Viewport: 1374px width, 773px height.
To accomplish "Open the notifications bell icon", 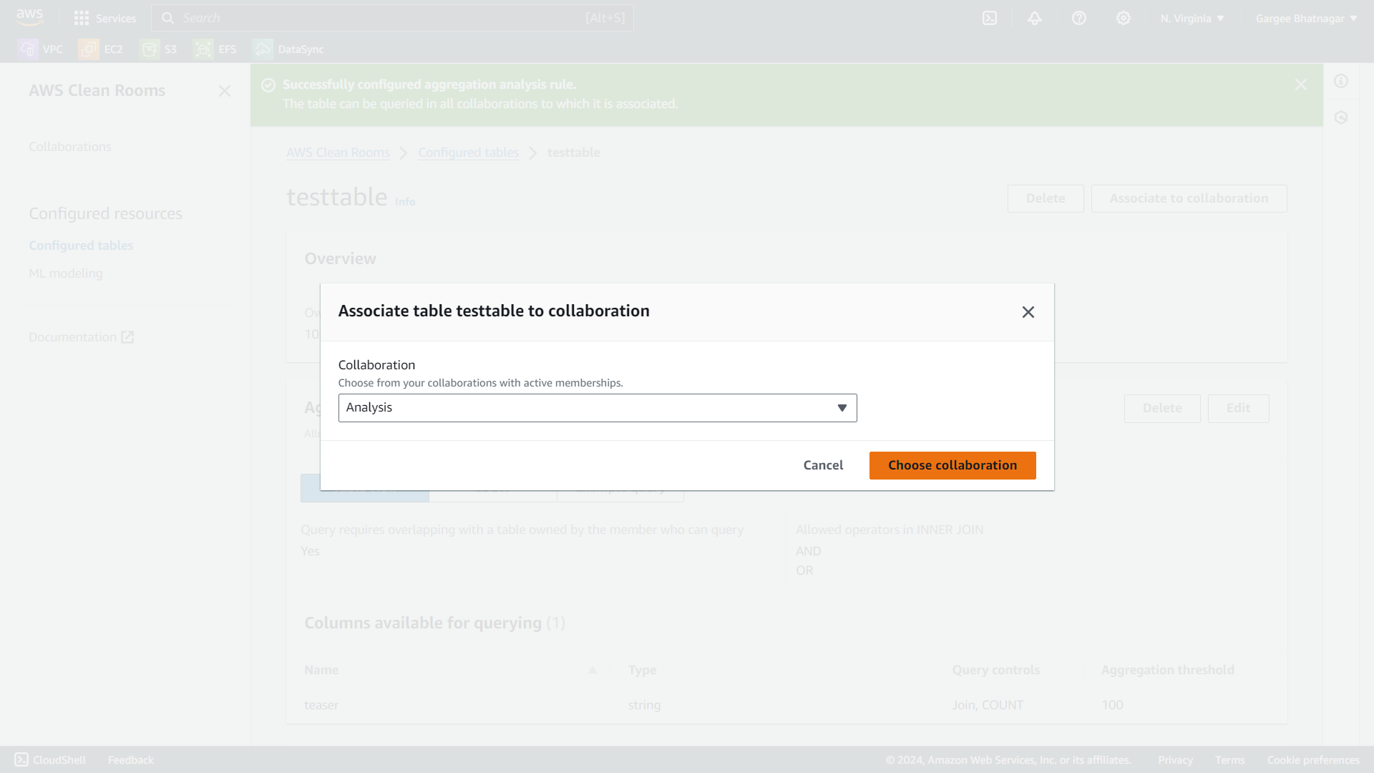I will point(1034,19).
